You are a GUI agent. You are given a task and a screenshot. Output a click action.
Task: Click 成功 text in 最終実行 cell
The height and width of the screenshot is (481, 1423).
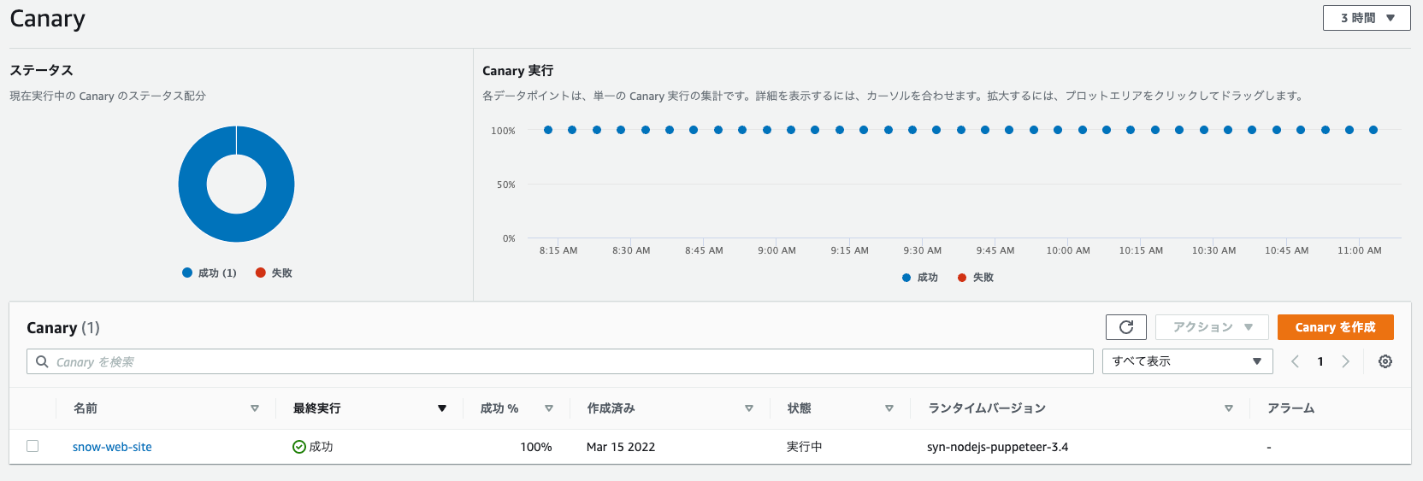pyautogui.click(x=321, y=447)
